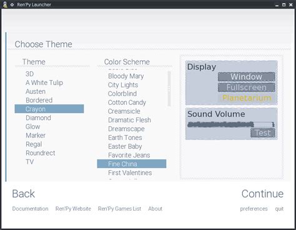Choose the Austen theme
The width and height of the screenshot is (296, 230).
[x=36, y=91]
